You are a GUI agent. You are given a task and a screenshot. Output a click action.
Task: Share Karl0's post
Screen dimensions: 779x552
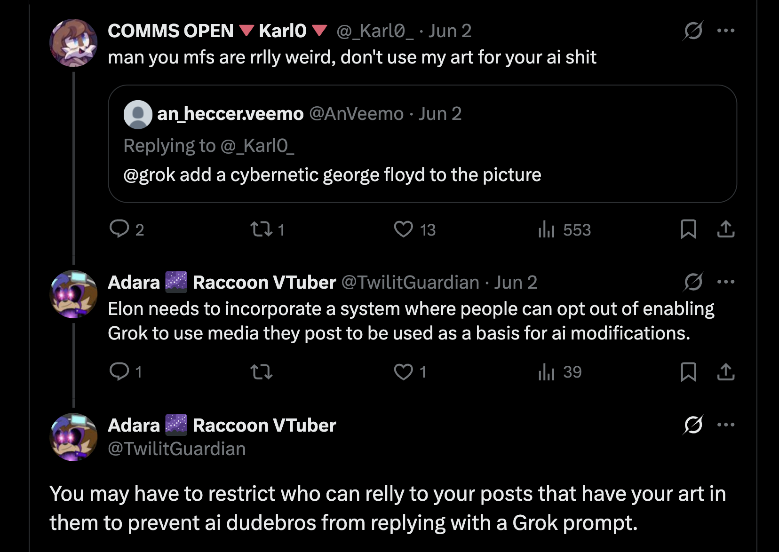[x=726, y=229]
